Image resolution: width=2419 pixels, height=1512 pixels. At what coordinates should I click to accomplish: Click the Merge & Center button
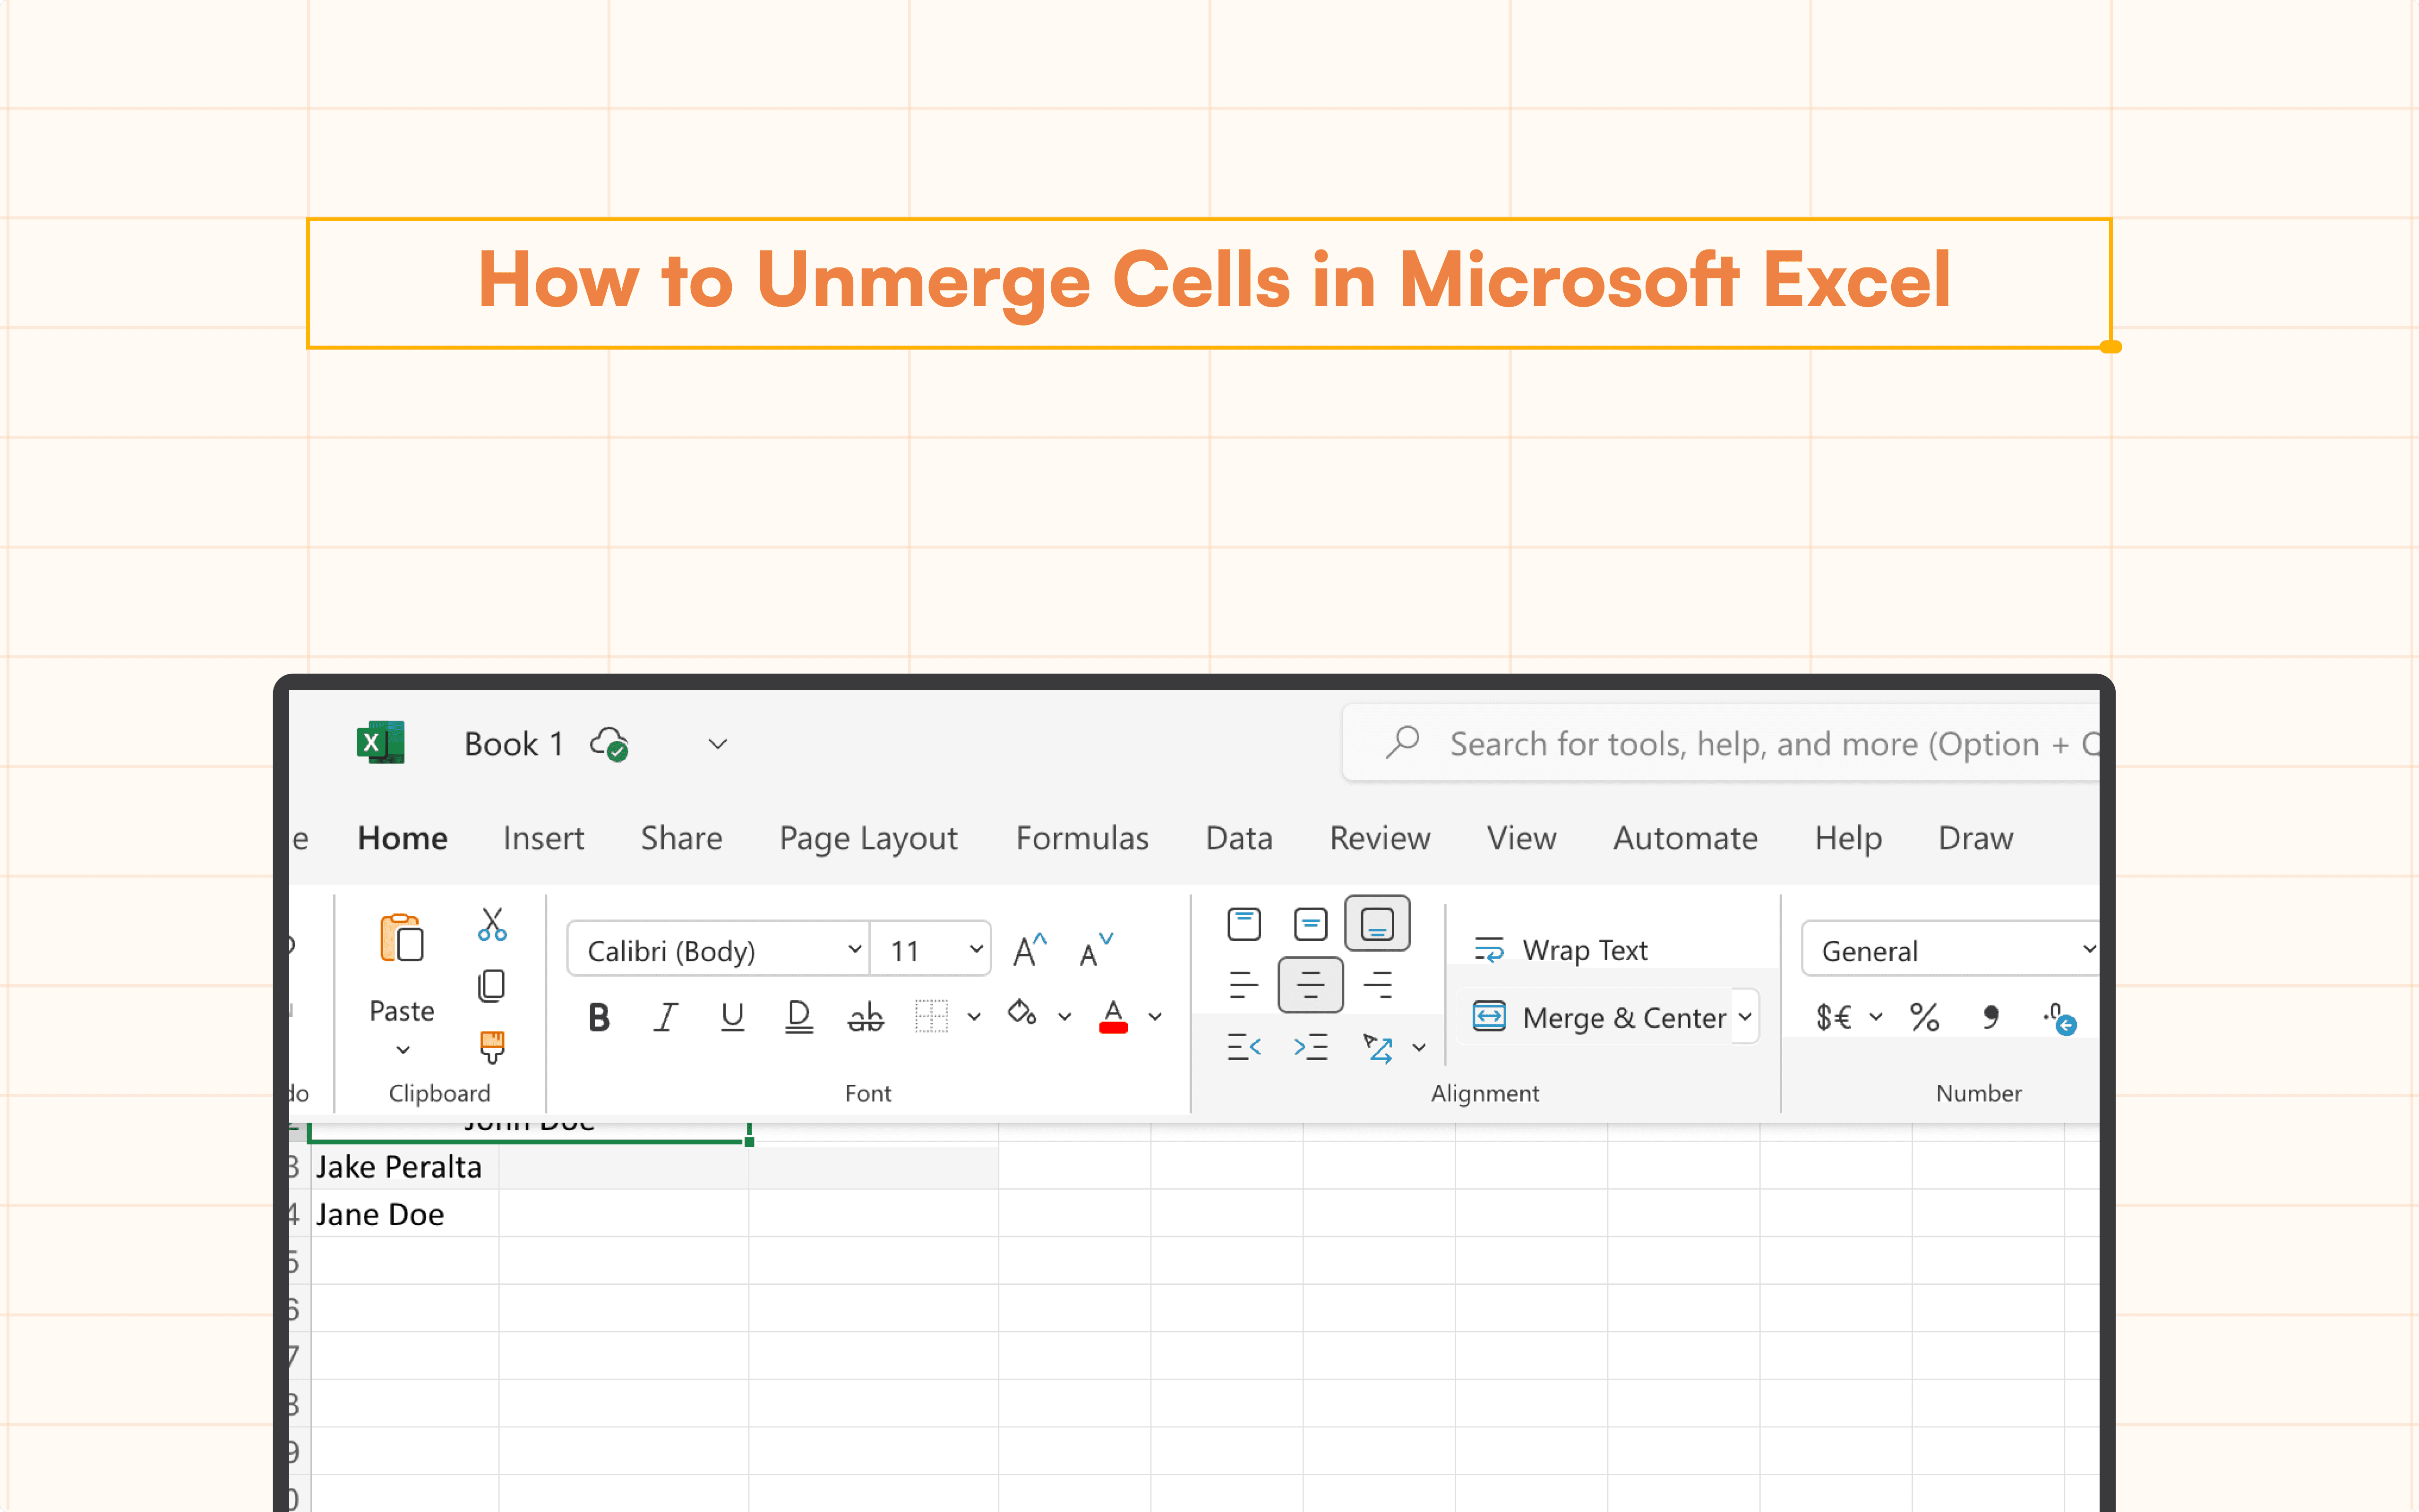(1598, 1017)
